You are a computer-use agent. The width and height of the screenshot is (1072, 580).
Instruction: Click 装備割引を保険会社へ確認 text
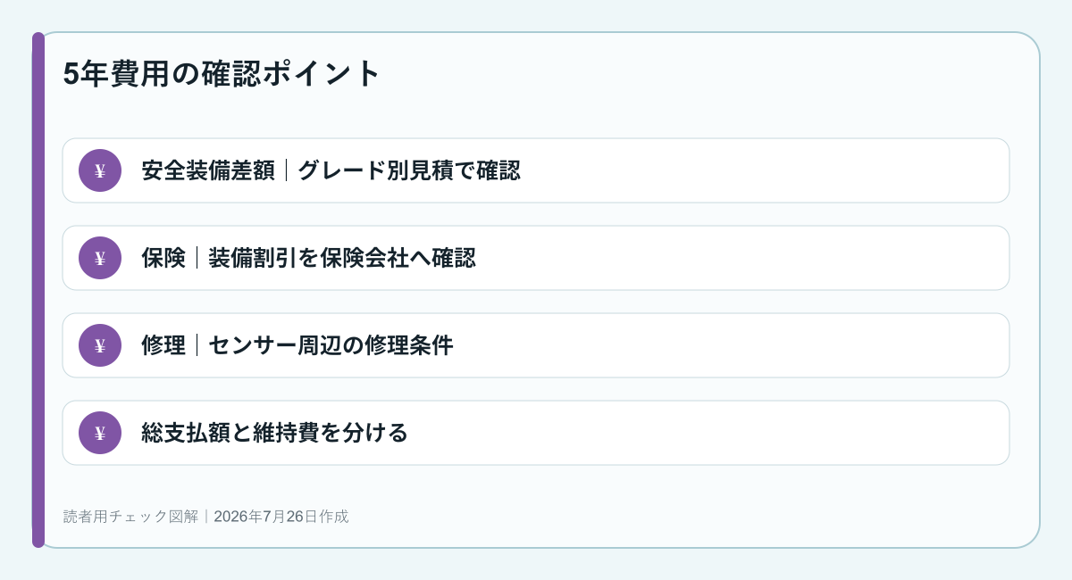(x=341, y=258)
